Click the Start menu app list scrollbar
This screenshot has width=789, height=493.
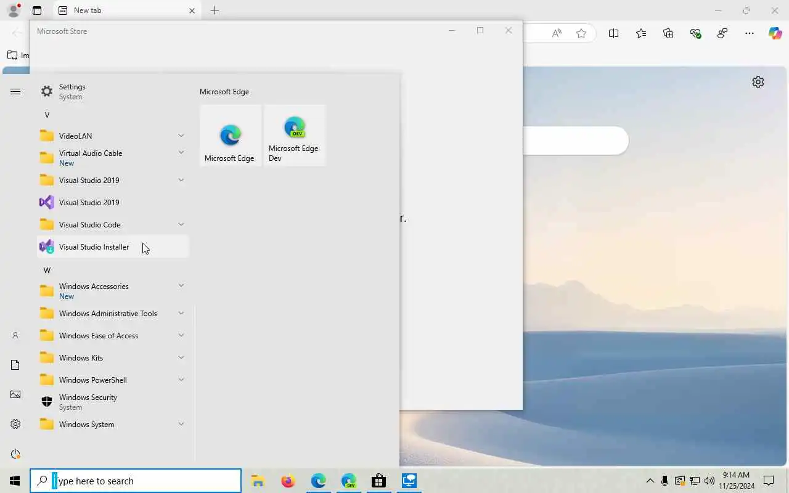tap(195, 382)
